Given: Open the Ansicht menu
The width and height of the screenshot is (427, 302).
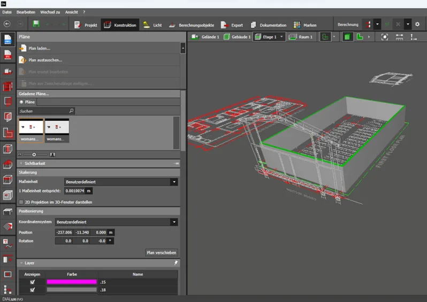Looking at the screenshot, I should pyautogui.click(x=71, y=12).
